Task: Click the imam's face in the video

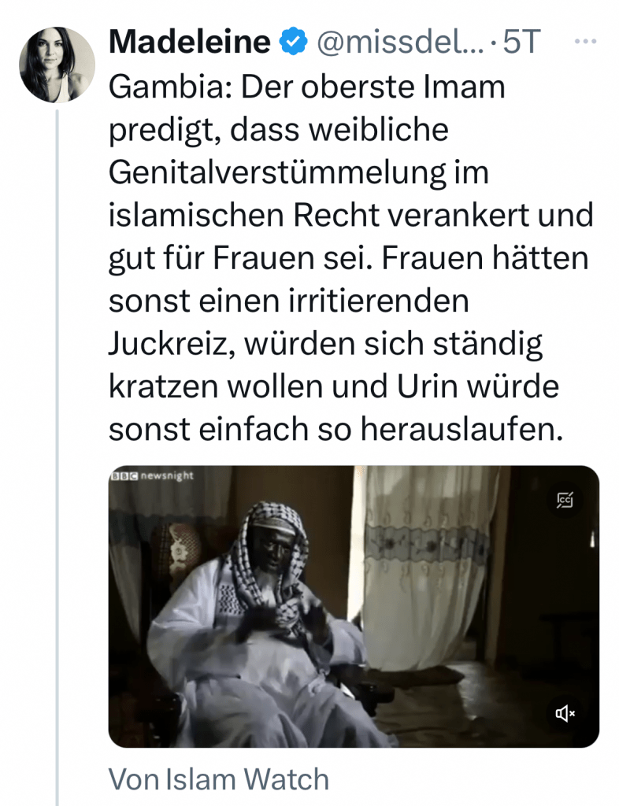Action: click(x=272, y=555)
